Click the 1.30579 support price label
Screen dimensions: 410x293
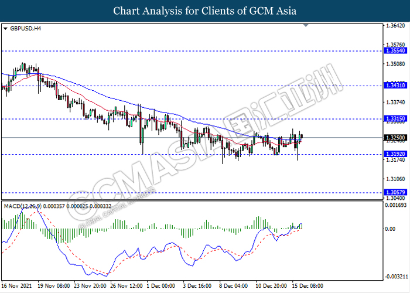point(395,193)
